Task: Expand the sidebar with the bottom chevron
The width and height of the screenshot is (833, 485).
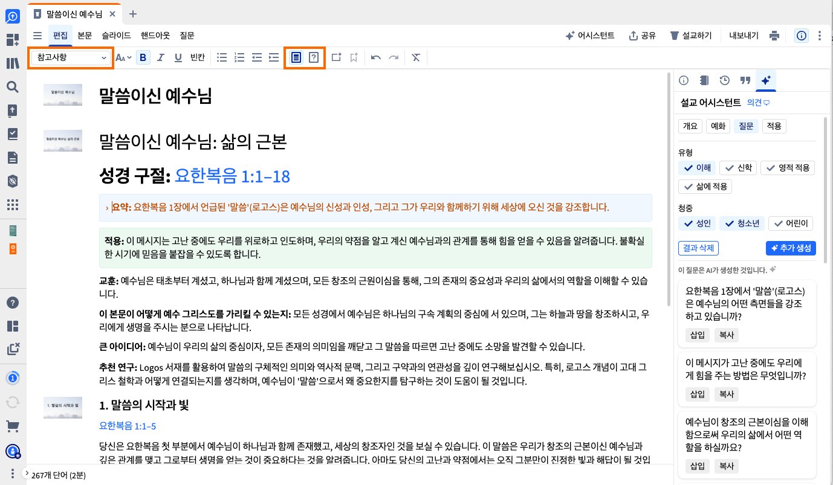Action: point(26,473)
